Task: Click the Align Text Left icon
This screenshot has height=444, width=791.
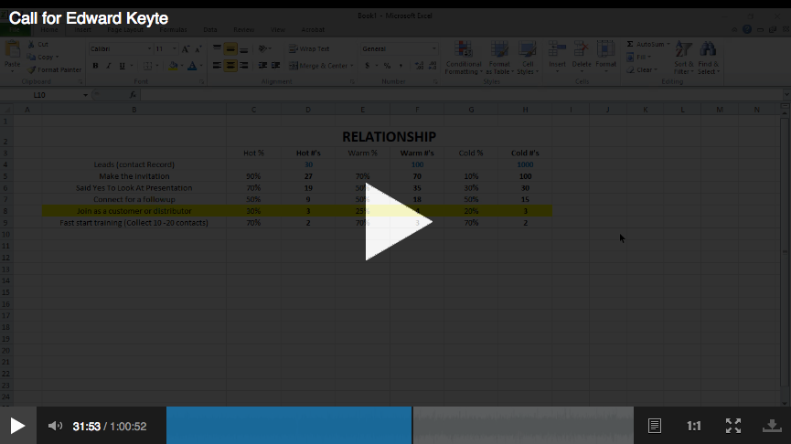Action: 217,66
